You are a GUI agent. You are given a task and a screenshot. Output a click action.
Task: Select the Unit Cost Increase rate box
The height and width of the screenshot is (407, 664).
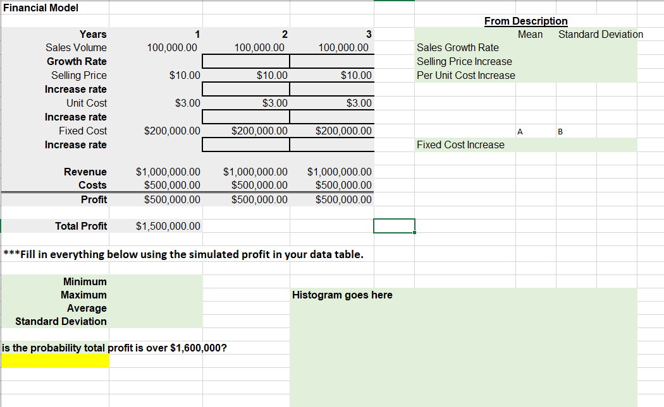[245, 117]
